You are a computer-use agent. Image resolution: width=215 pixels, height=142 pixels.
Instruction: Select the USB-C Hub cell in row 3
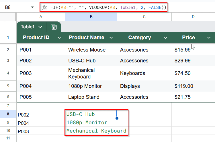91,61
